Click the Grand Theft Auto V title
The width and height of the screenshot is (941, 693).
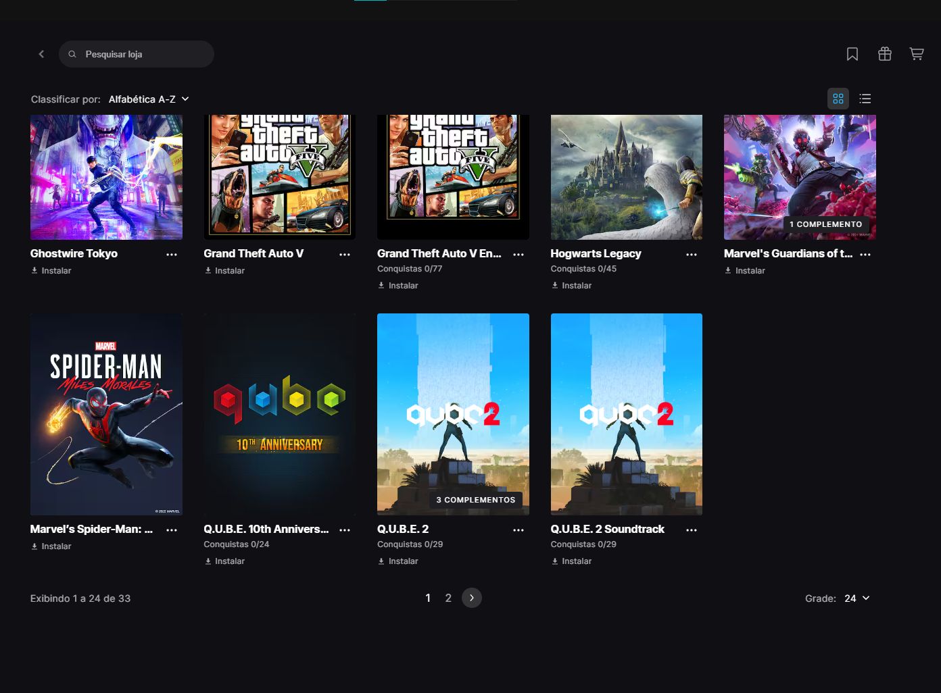click(x=254, y=253)
